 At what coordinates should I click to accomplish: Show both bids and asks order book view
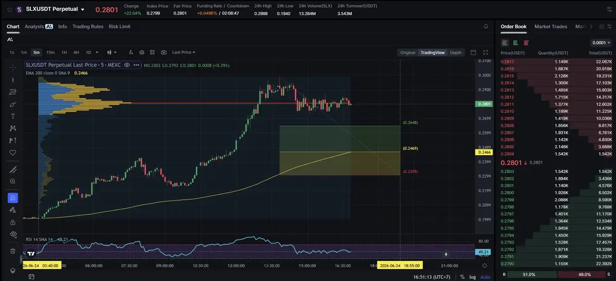click(505, 43)
